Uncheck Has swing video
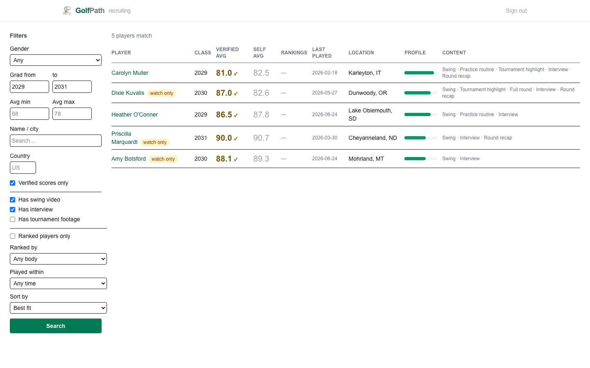This screenshot has width=590, height=368. click(13, 200)
